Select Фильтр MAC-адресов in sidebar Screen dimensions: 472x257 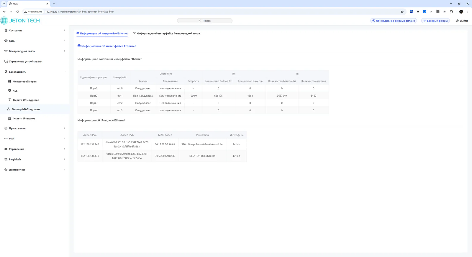coord(35,109)
